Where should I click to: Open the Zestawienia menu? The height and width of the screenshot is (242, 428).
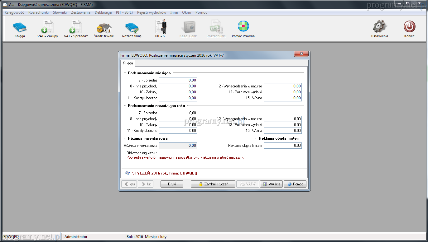click(80, 12)
